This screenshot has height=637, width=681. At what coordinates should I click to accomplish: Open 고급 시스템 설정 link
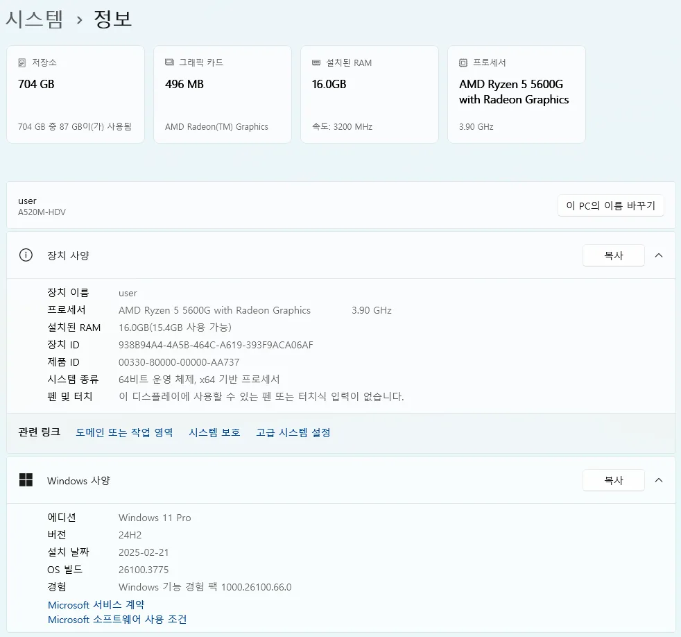293,432
